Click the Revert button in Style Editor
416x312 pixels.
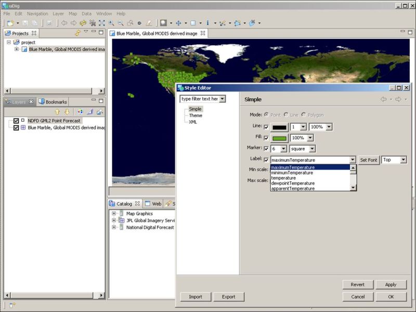click(358, 284)
